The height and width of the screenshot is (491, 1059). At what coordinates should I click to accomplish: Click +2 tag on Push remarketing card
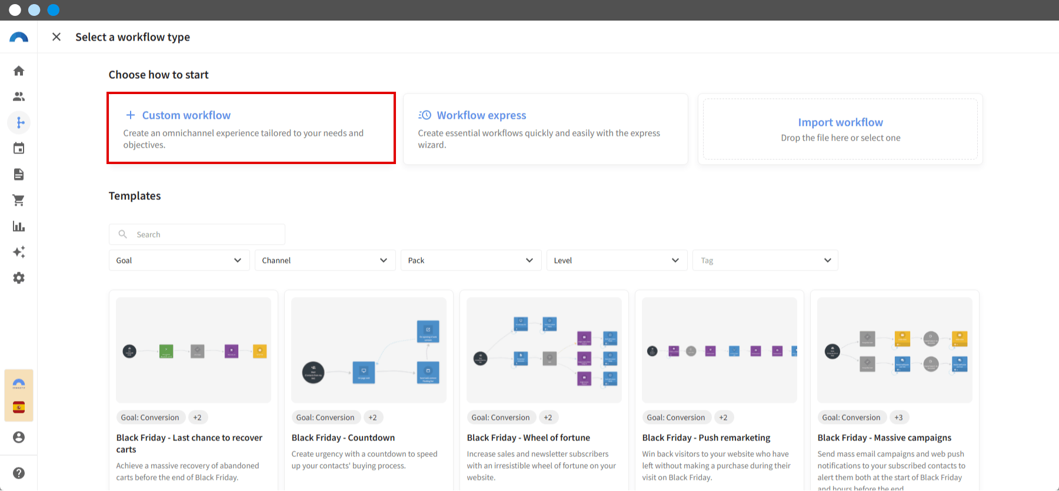click(x=723, y=417)
